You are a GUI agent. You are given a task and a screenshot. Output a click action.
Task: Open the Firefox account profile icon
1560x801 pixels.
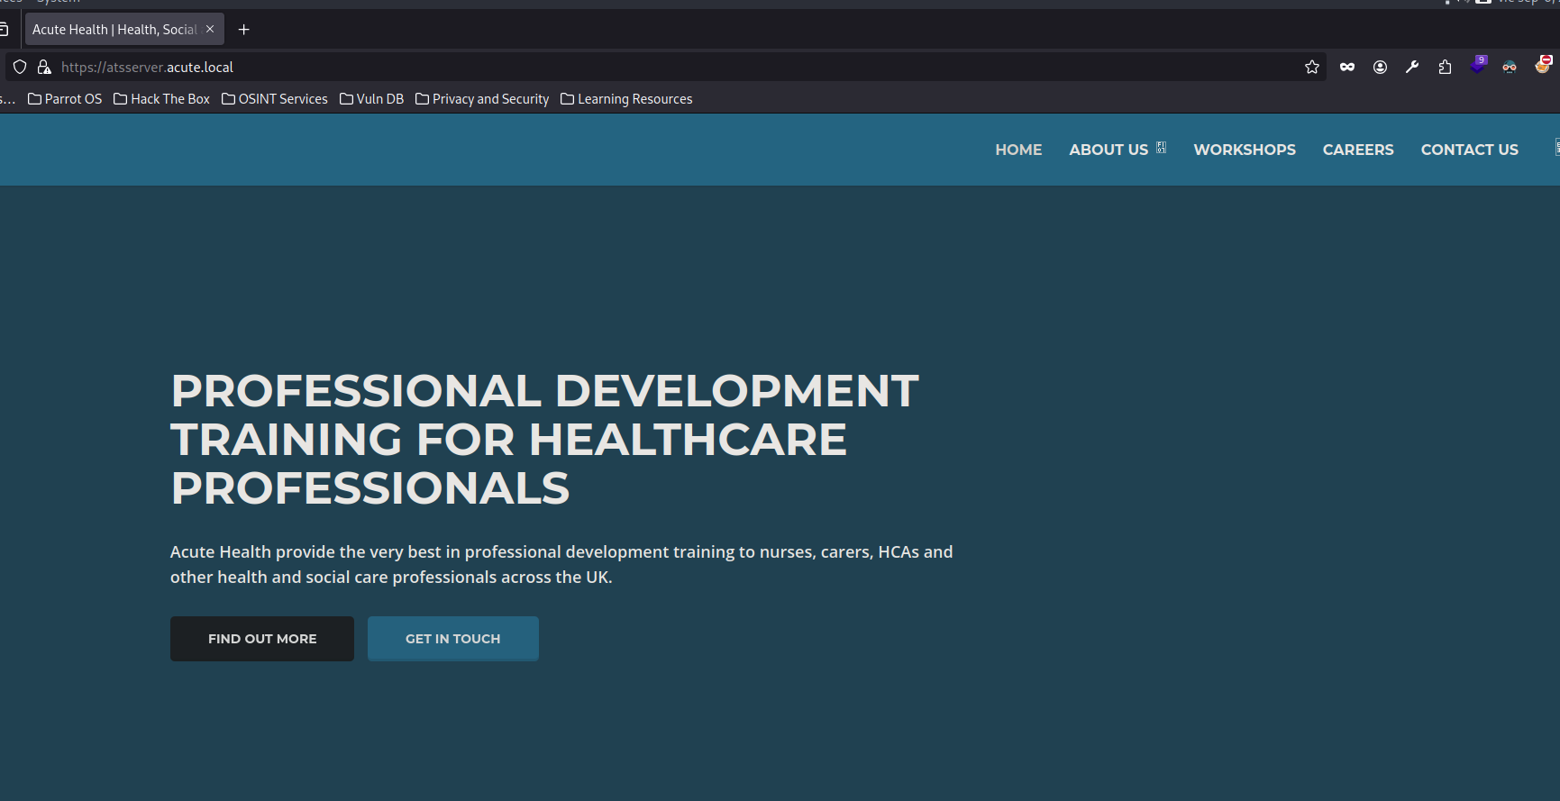tap(1380, 67)
